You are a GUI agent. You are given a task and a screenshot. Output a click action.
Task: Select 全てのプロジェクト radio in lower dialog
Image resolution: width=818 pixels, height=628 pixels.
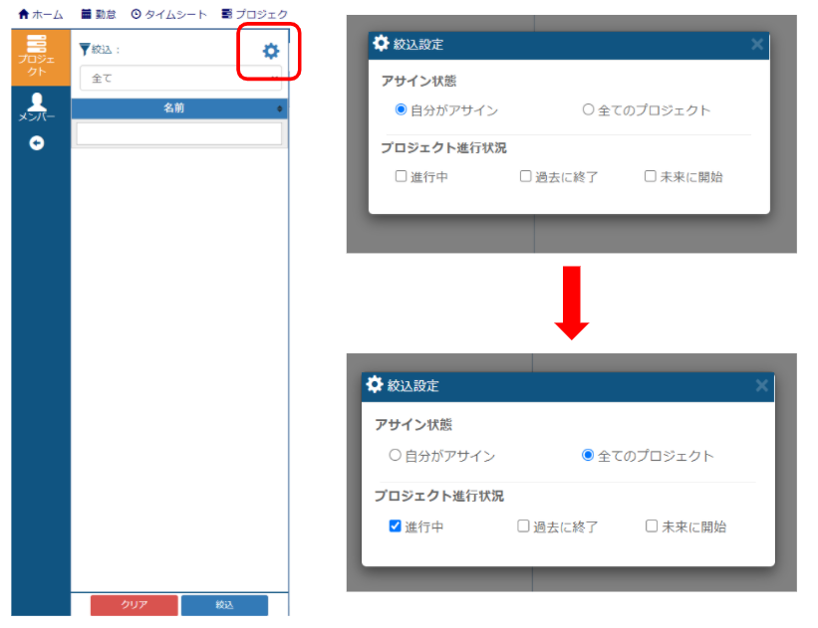click(x=588, y=455)
